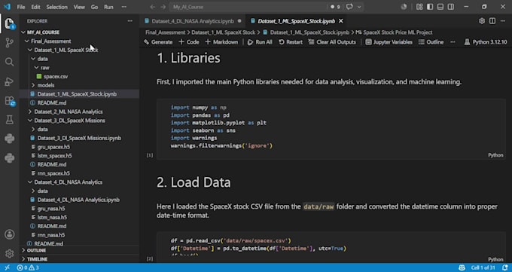Image resolution: width=512 pixels, height=272 pixels.
Task: Add a new Code cell
Action: (189, 42)
